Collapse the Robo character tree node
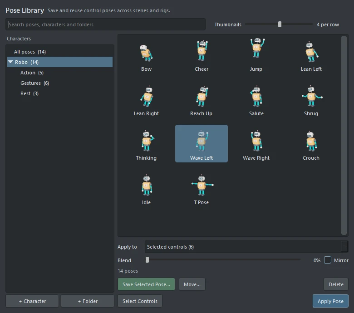 click(10, 62)
